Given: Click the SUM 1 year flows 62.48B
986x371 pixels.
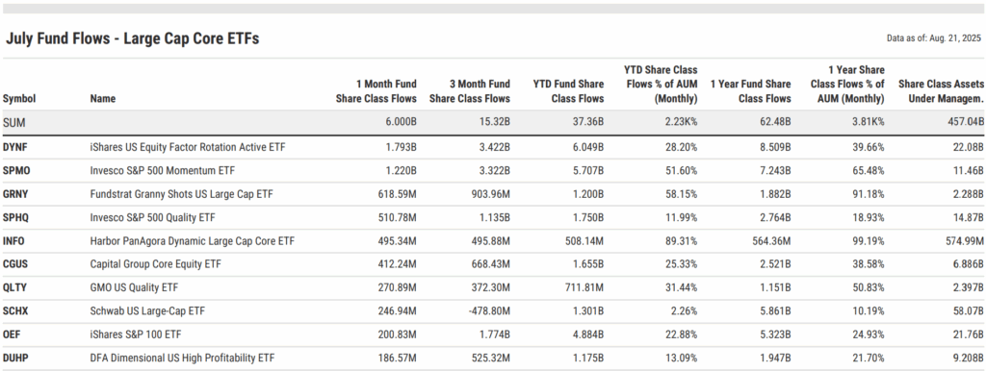Looking at the screenshot, I should point(775,123).
